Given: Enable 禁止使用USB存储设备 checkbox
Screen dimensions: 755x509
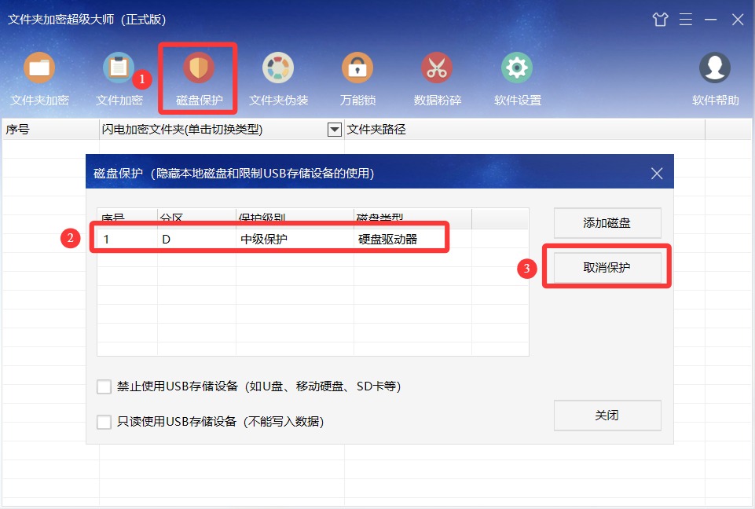Looking at the screenshot, I should pyautogui.click(x=104, y=386).
